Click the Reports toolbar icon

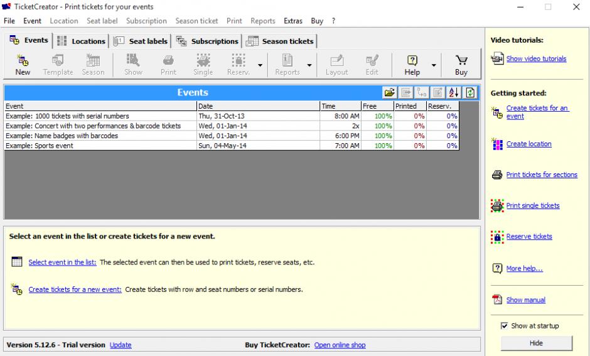(x=287, y=60)
